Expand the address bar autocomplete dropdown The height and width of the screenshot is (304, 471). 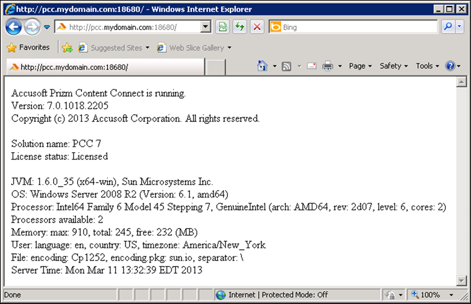point(206,27)
